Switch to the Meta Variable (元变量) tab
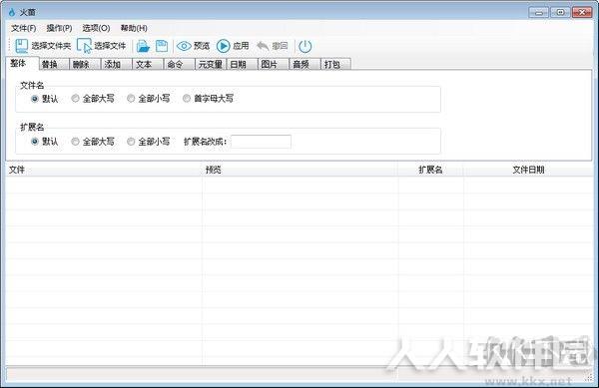Viewport: 599px width, 388px height. coord(211,65)
